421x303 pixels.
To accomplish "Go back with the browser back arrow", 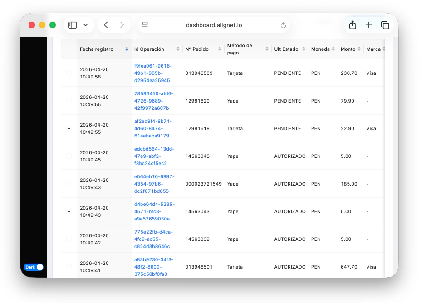I will tap(106, 25).
